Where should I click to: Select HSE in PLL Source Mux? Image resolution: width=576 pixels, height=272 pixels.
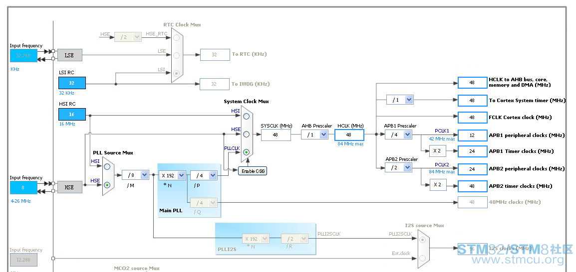tap(107, 185)
